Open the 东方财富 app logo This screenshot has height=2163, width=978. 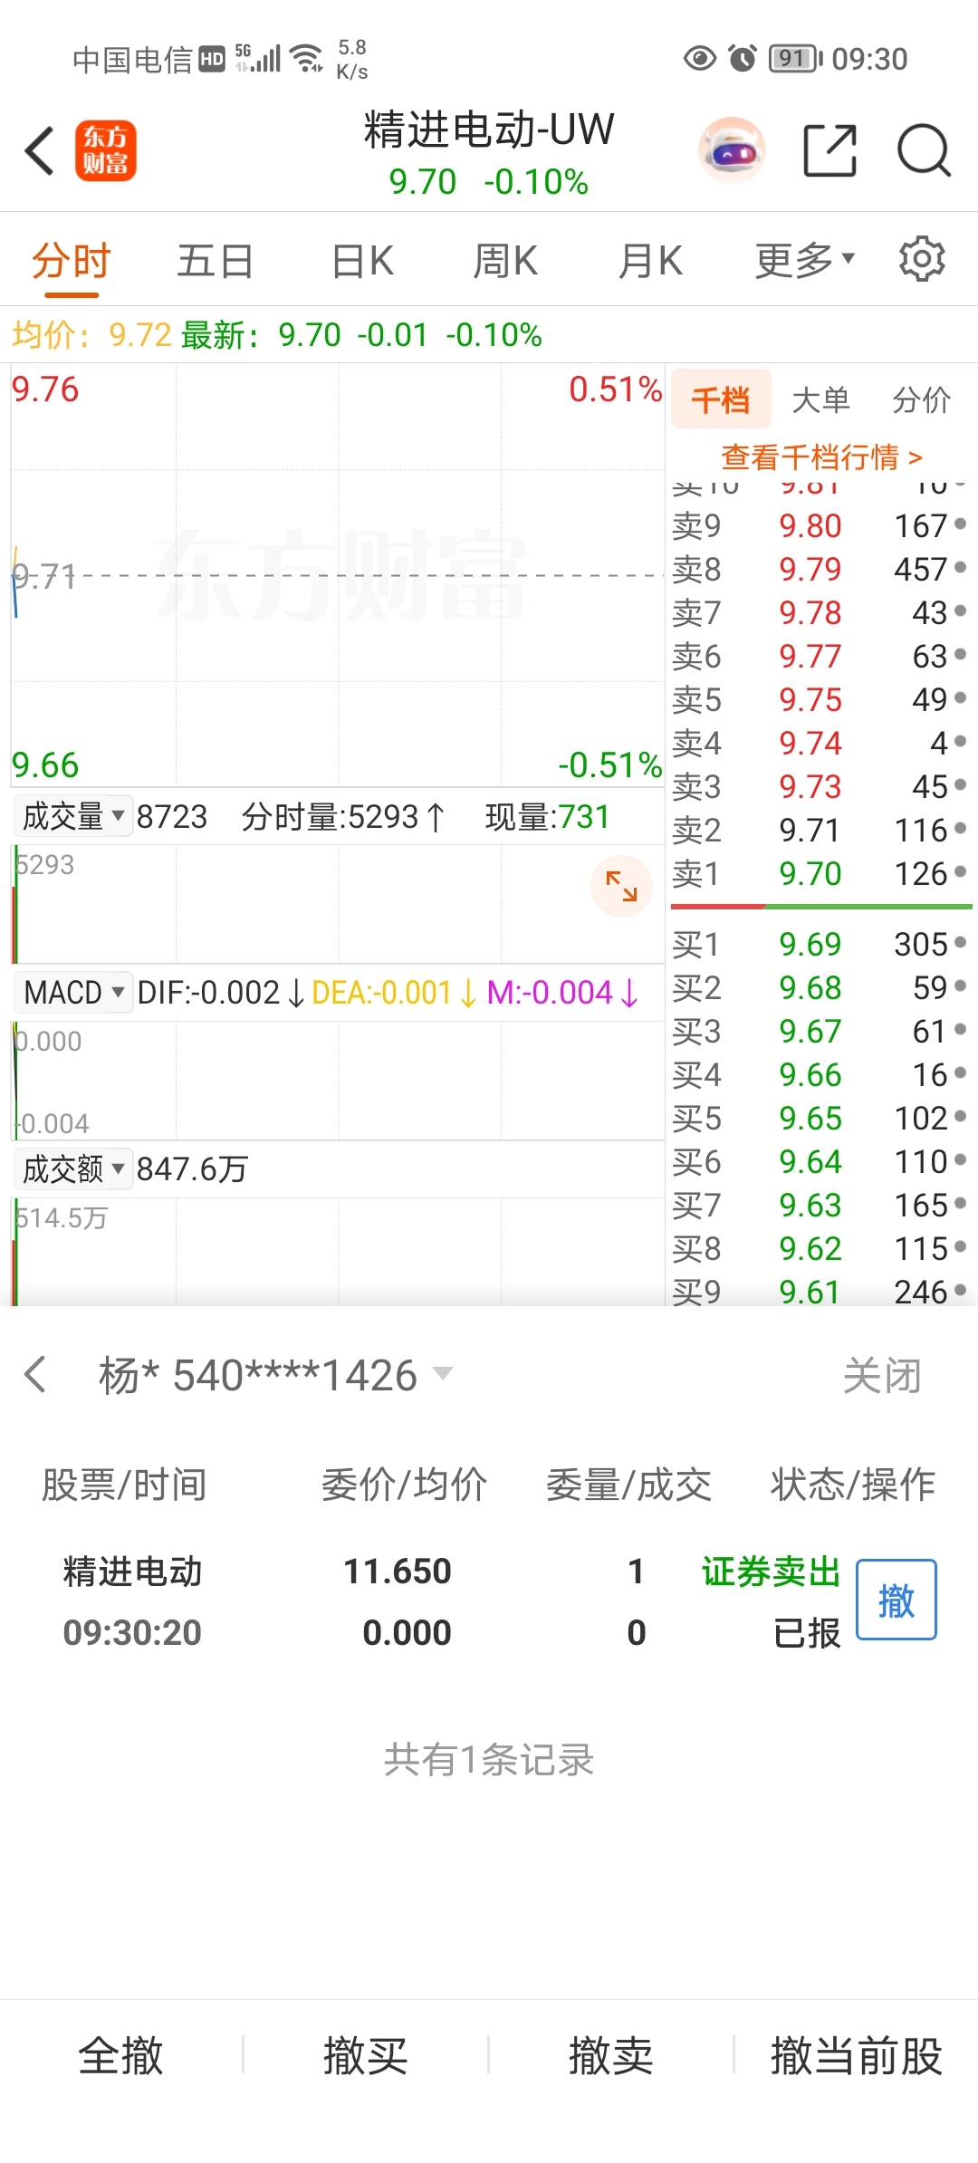105,150
